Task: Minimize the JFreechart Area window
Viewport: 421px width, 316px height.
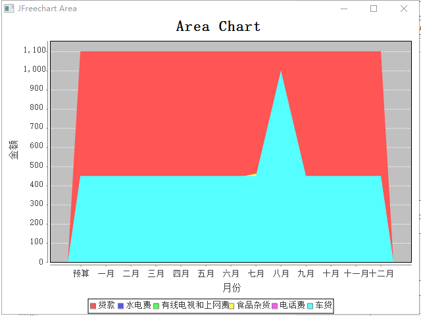Action: point(344,9)
